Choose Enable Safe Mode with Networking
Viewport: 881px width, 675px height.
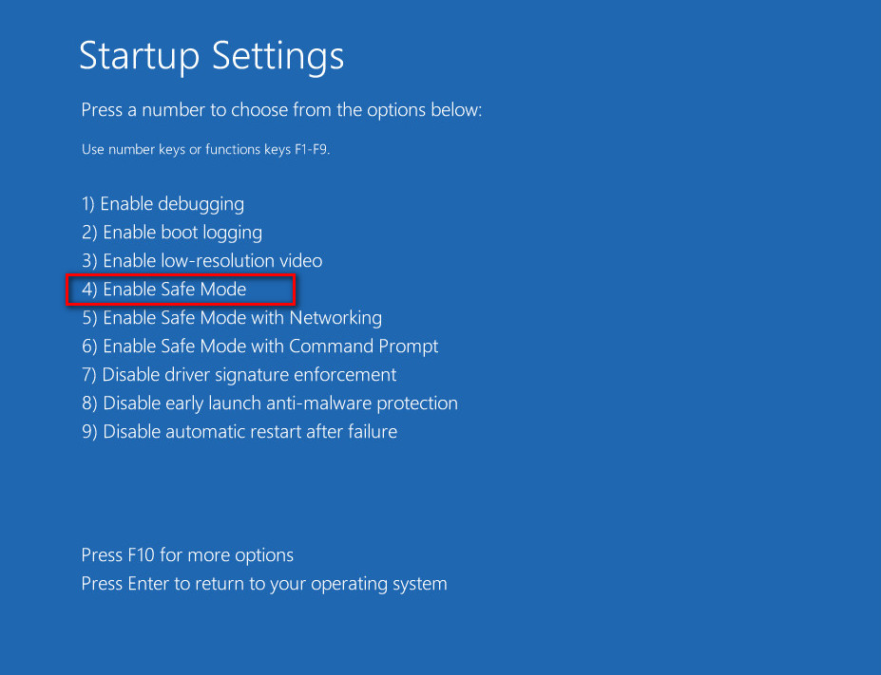click(x=232, y=318)
